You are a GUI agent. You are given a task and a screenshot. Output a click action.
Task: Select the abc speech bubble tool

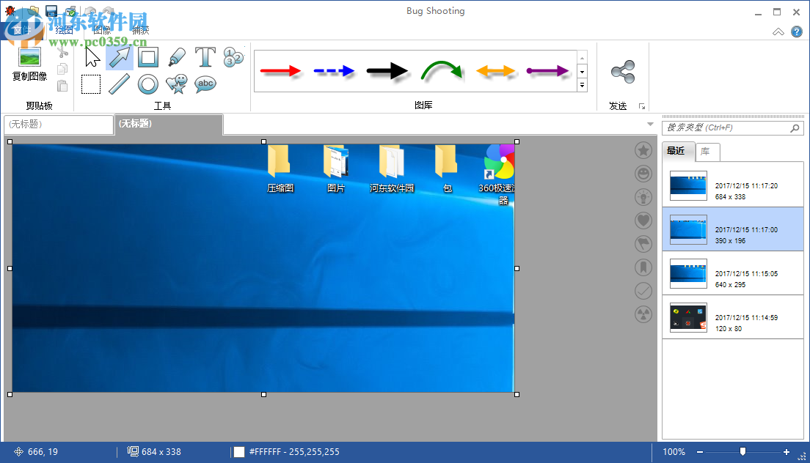click(205, 84)
